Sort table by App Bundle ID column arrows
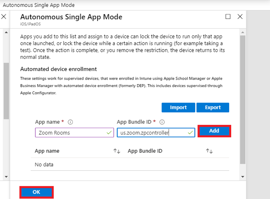This screenshot has width=270, height=199. coord(209,151)
